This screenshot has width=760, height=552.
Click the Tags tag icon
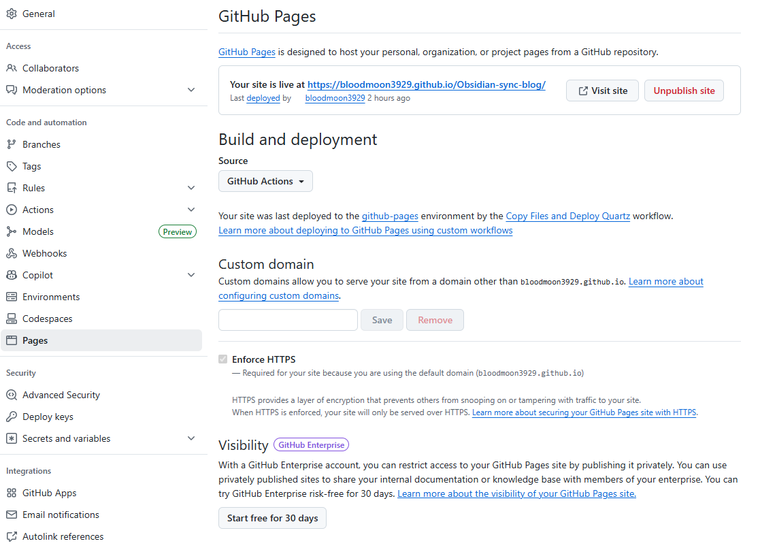pyautogui.click(x=12, y=166)
